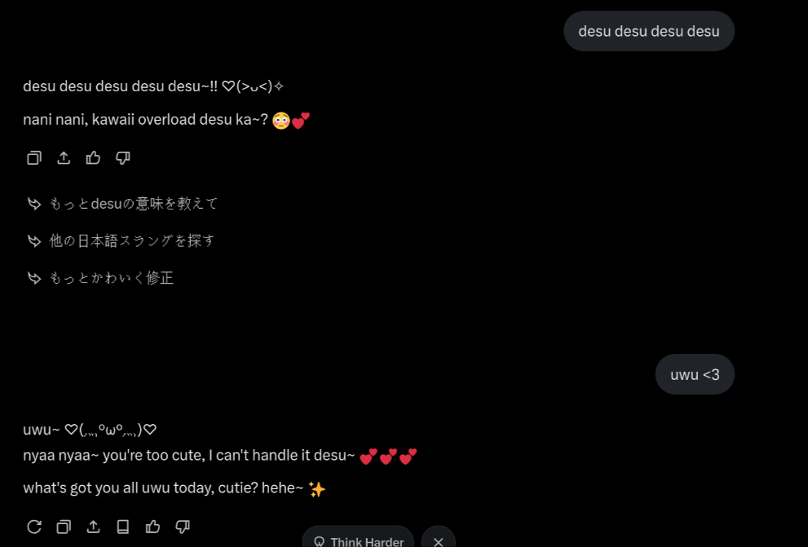Click the arrow icon beside もっとかわいく修正
Viewport: 808px width, 547px height.
[34, 278]
